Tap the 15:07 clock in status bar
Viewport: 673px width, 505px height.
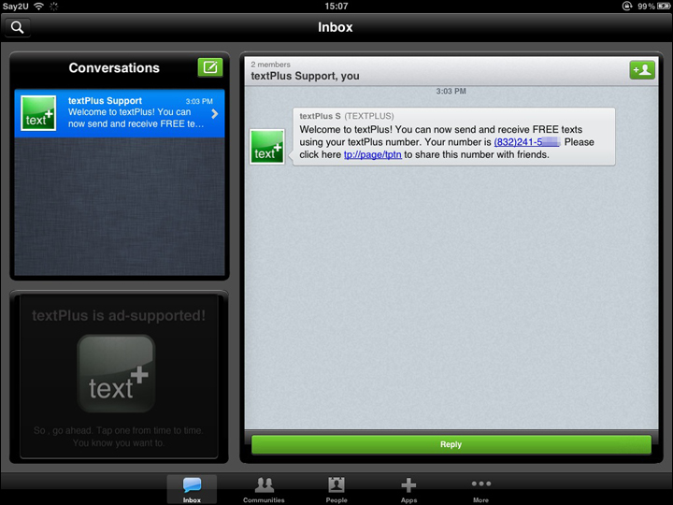[x=336, y=6]
